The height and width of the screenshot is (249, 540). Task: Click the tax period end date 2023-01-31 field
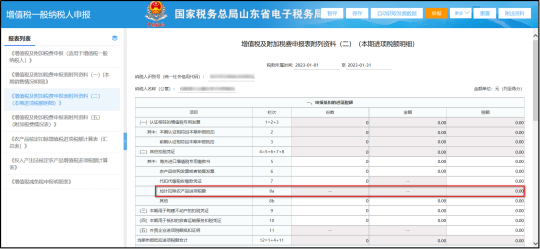pyautogui.click(x=369, y=65)
